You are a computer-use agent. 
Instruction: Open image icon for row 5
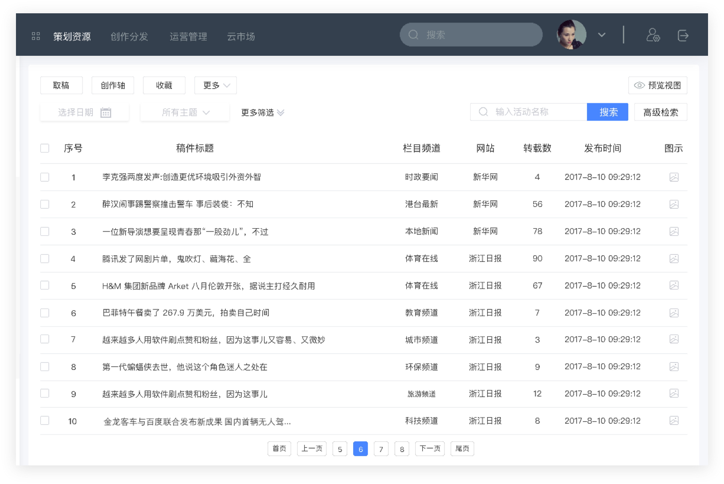[673, 285]
